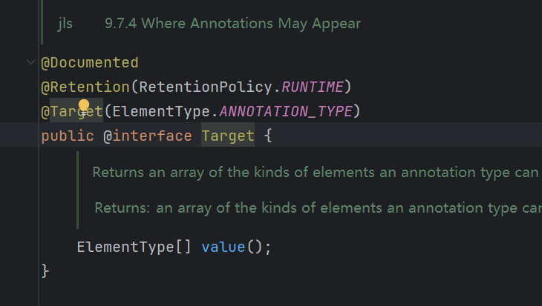Select the RetentionPolicy class reference
542x306 pixels.
[x=206, y=87]
